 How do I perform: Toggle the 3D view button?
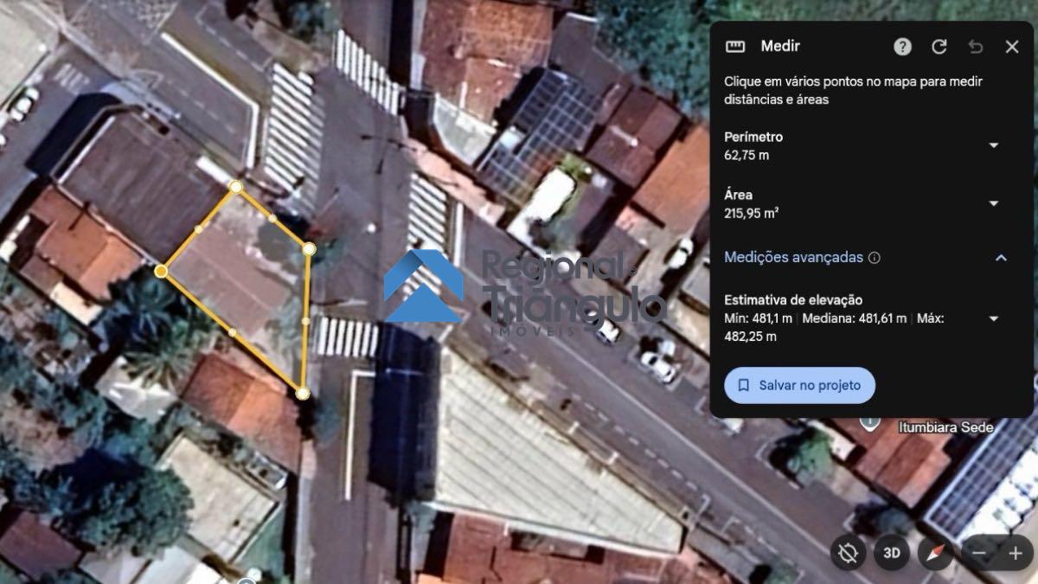(891, 553)
